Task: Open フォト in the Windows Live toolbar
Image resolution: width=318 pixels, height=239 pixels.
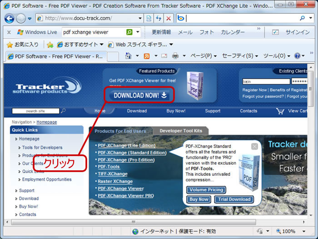Action: (x=206, y=32)
